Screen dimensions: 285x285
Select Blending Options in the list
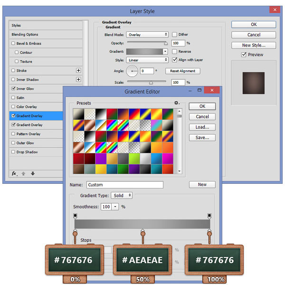46,34
